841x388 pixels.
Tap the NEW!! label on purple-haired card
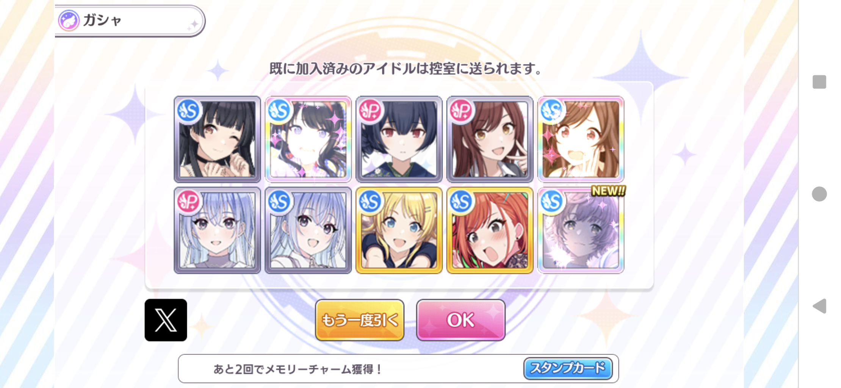608,191
